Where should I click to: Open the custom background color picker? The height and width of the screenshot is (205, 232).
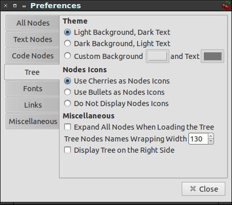pyautogui.click(x=158, y=56)
